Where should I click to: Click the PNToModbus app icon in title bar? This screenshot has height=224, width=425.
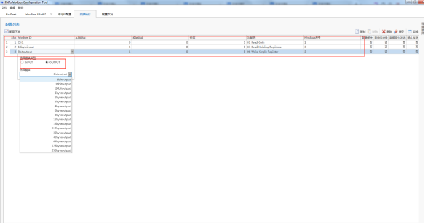pyautogui.click(x=2, y=2)
